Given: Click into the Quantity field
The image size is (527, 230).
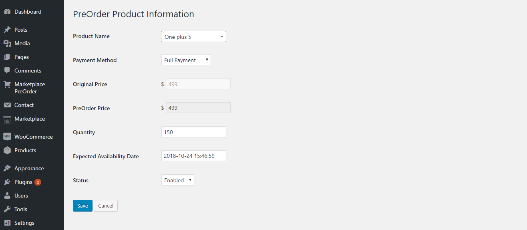Looking at the screenshot, I should 193,132.
